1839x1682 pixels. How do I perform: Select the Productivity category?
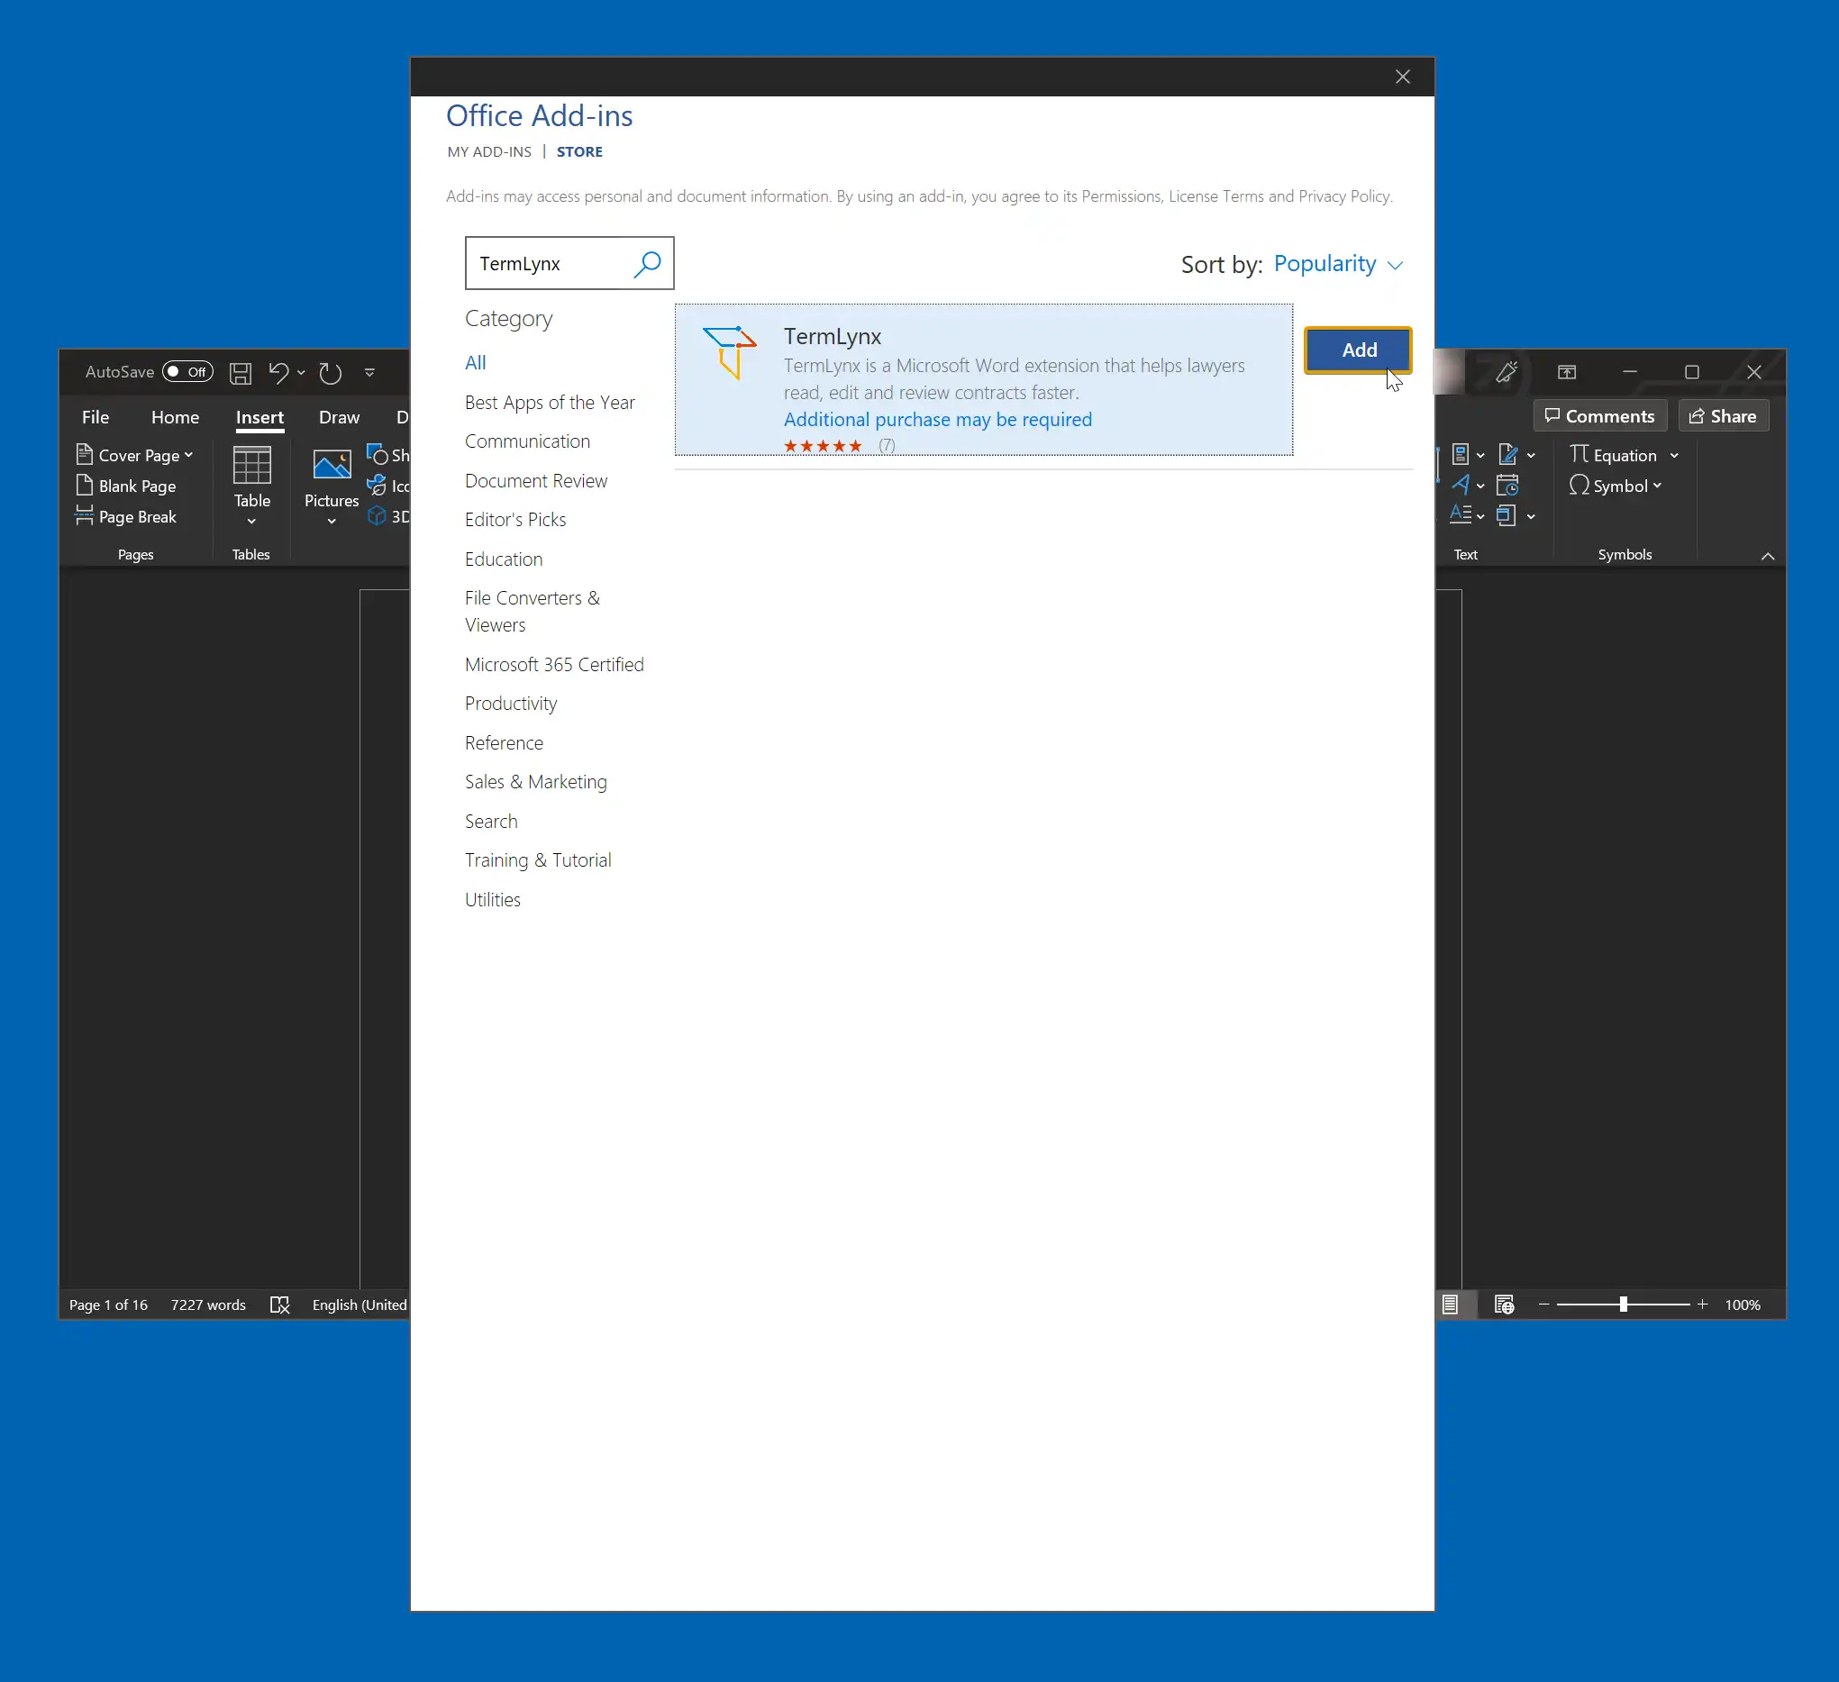tap(511, 704)
